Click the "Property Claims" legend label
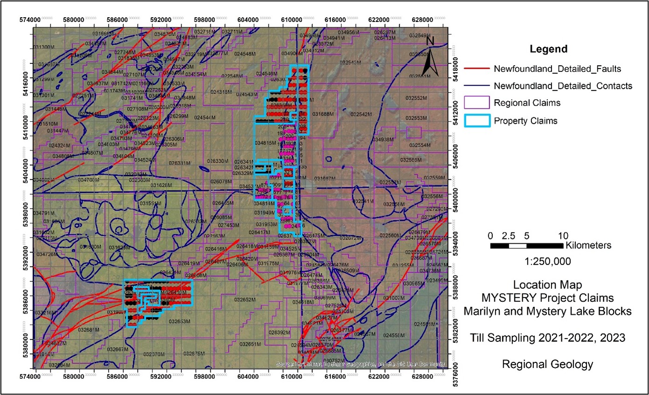 tap(526, 121)
